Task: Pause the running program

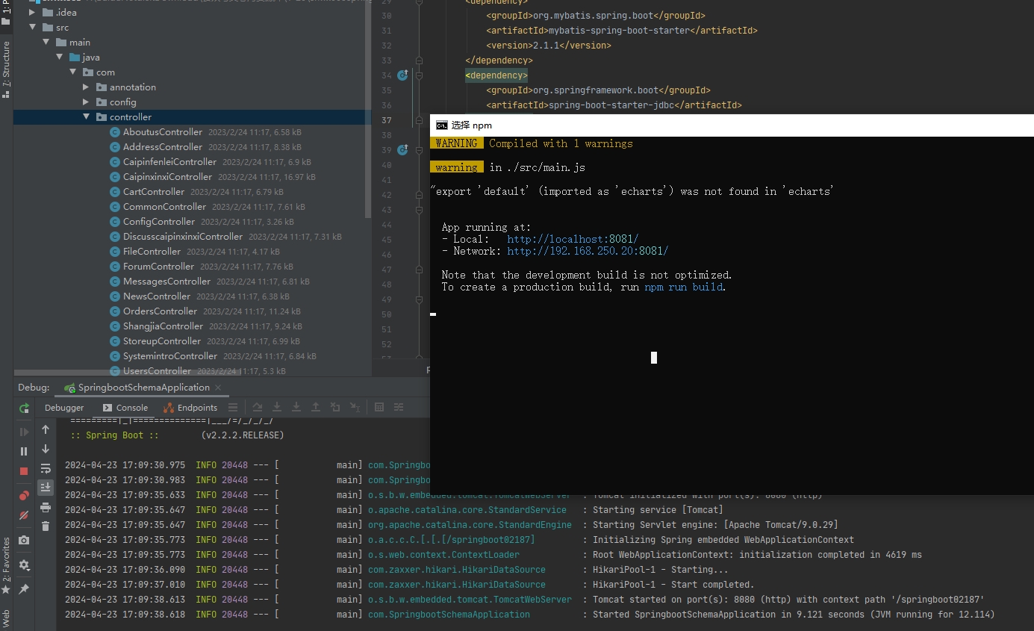Action: point(24,451)
